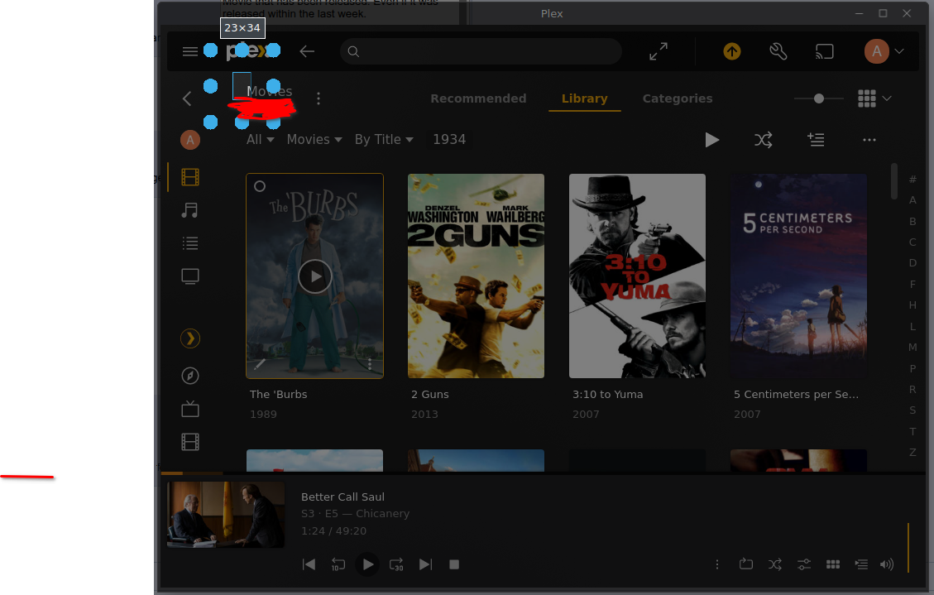Focus the Plex search field
This screenshot has width=934, height=595.
481,52
